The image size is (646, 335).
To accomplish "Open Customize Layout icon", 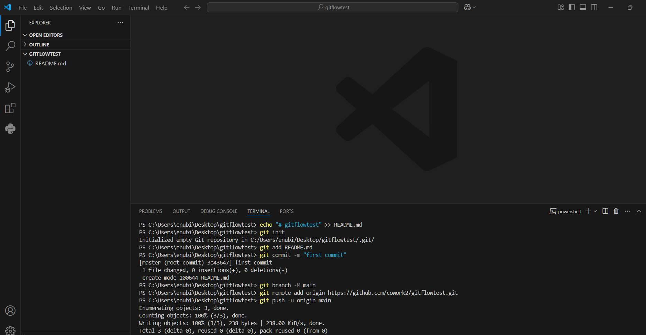I will [561, 7].
